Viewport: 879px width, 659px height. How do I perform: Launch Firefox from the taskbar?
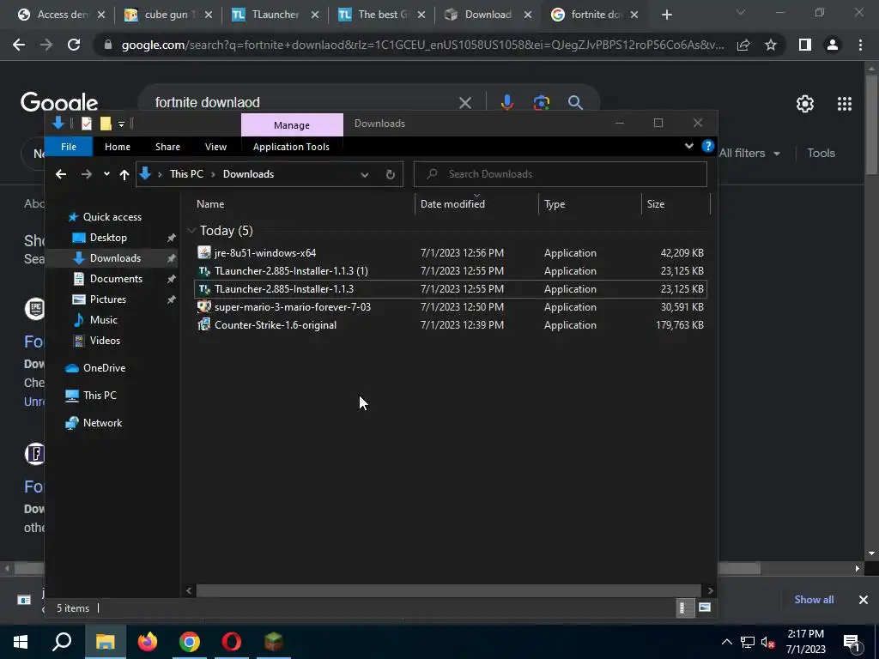(x=148, y=642)
